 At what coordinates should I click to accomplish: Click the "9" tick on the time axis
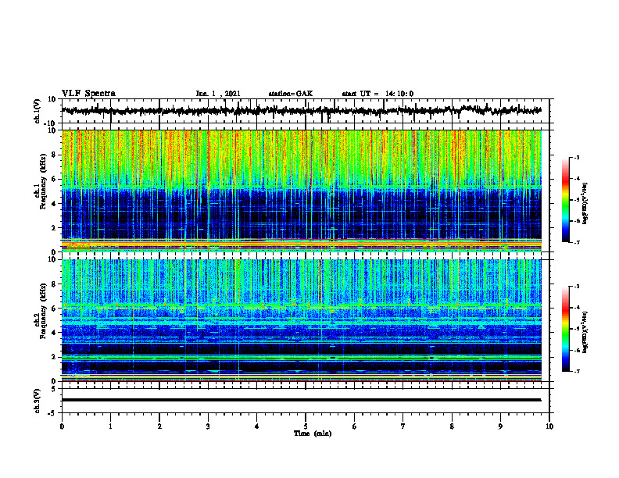(x=500, y=426)
